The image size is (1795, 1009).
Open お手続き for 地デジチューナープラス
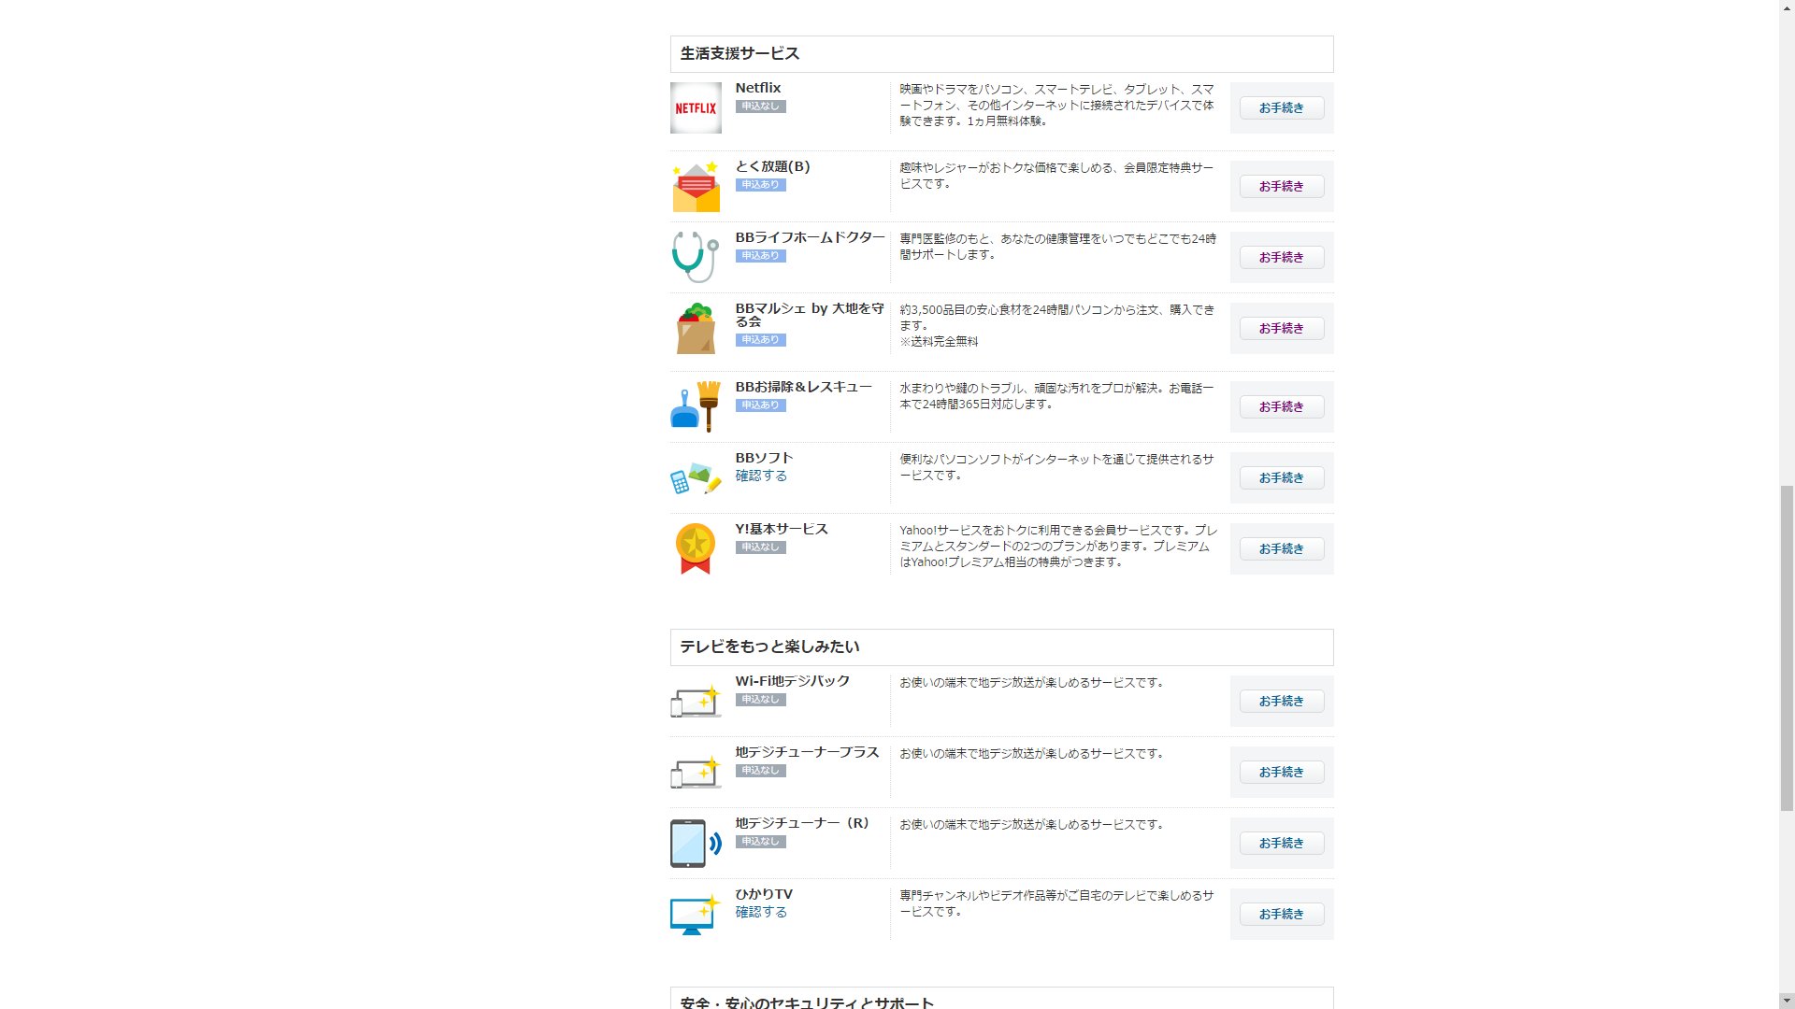[1282, 772]
